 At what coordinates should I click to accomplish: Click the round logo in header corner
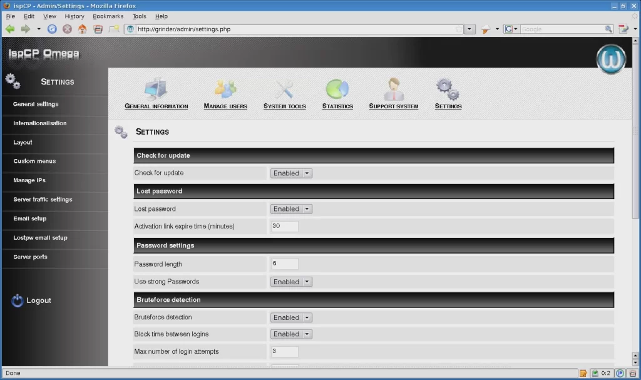click(x=611, y=59)
